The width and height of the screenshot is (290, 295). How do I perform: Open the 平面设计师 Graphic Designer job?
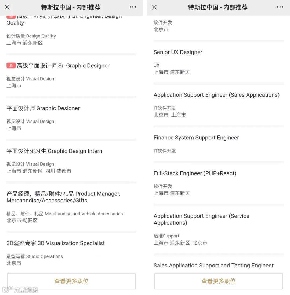(x=43, y=108)
